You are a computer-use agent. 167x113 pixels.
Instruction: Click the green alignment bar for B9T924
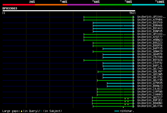[109, 60]
